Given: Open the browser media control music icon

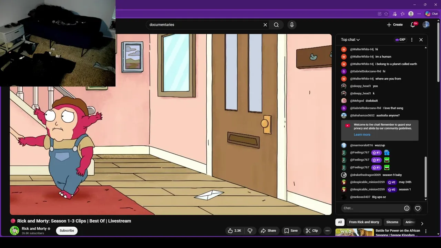Looking at the screenshot, I should [x=394, y=14].
